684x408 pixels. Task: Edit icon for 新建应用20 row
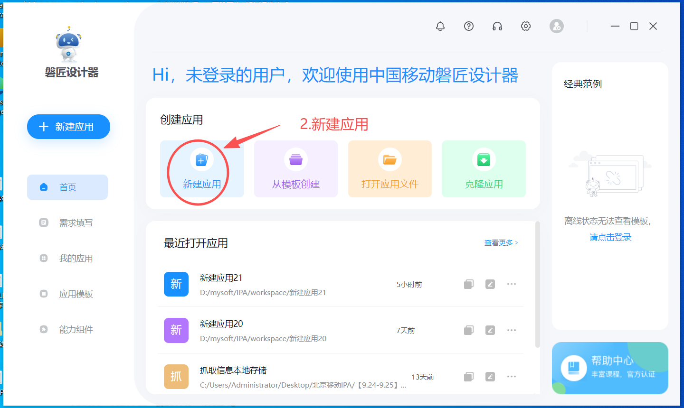click(490, 330)
